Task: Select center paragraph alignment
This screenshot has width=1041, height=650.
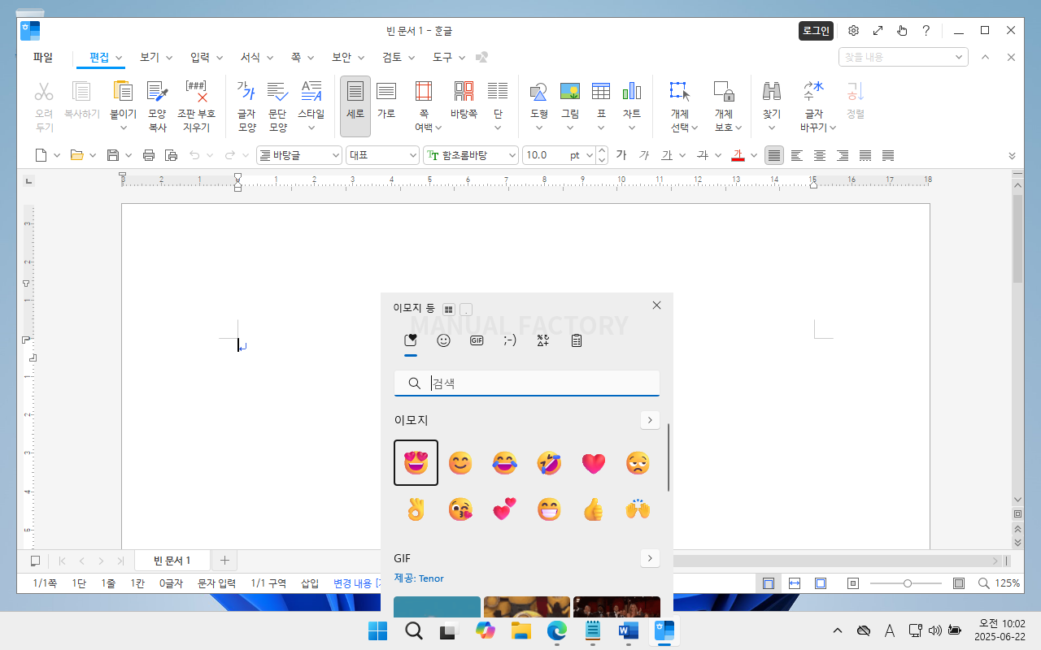Action: 820,155
